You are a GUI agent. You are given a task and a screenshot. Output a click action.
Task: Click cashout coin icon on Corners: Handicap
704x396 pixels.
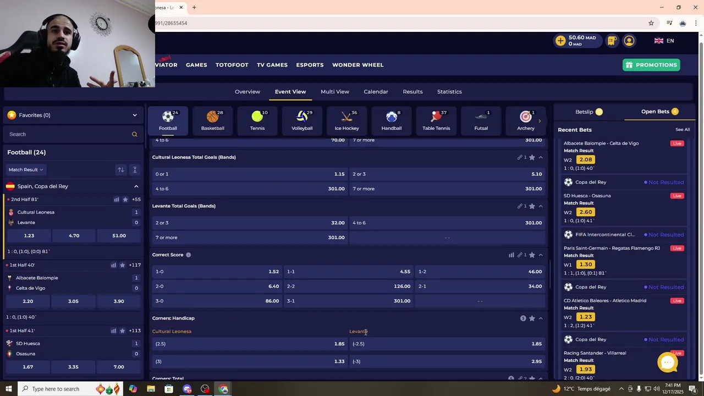click(523, 318)
